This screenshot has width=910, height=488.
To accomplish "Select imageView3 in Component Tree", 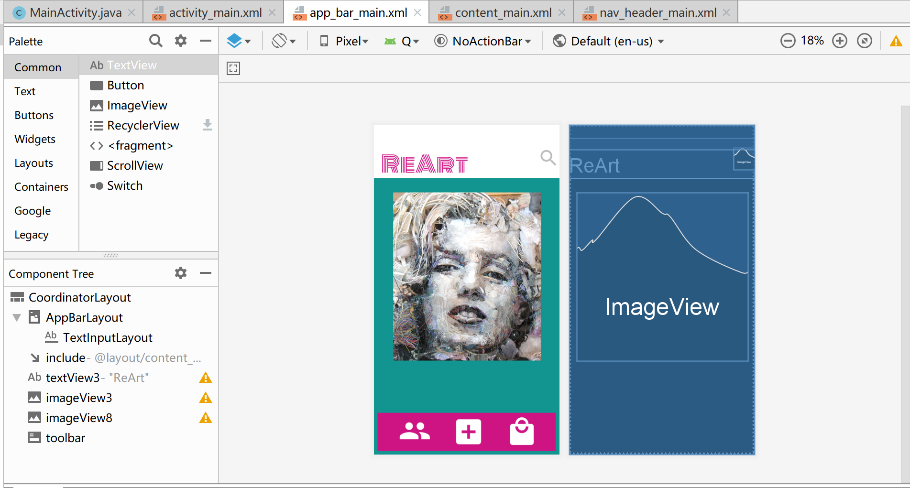I will [x=111, y=398].
